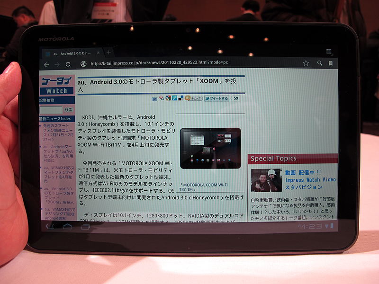
Task: Tap the globe site icon in address bar
Action: [x=83, y=64]
